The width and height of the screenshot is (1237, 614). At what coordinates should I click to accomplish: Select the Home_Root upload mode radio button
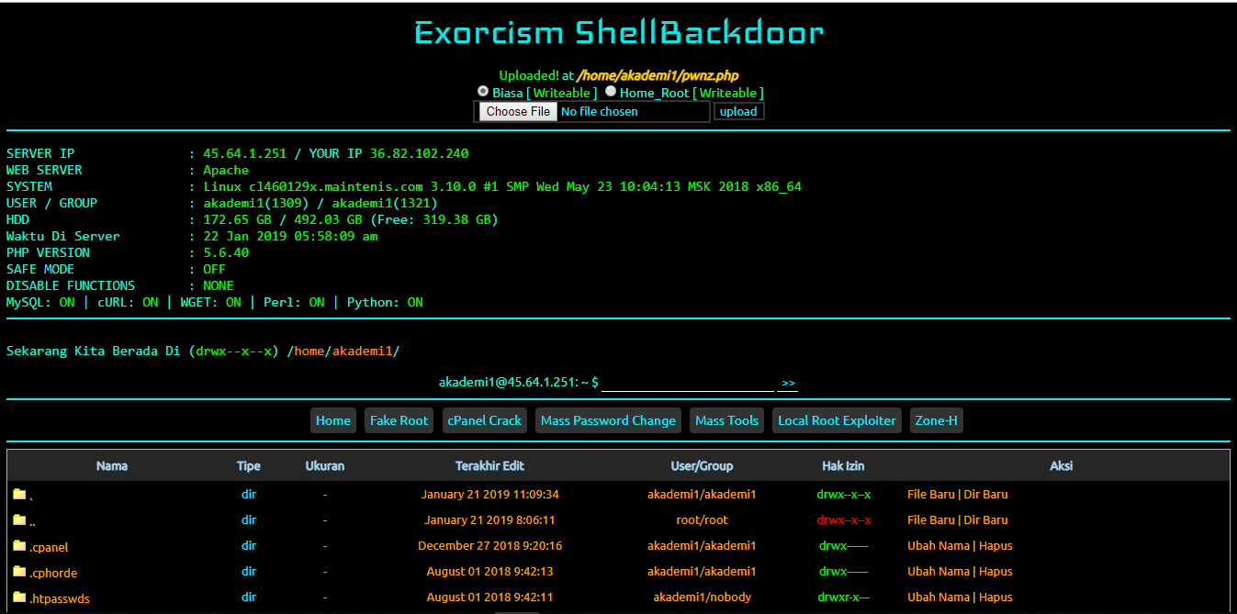610,90
